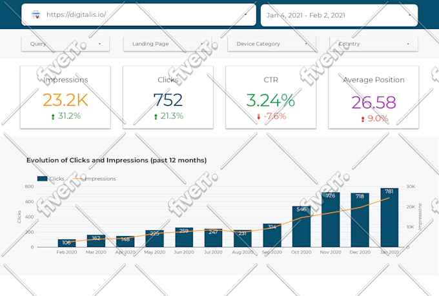Image resolution: width=439 pixels, height=296 pixels.
Task: Click the Clicks 752 scorecard value
Action: (168, 100)
